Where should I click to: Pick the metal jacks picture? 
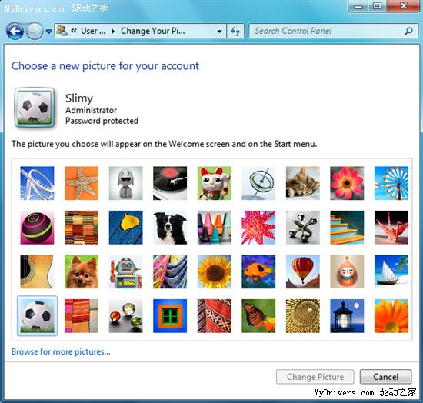(303, 228)
